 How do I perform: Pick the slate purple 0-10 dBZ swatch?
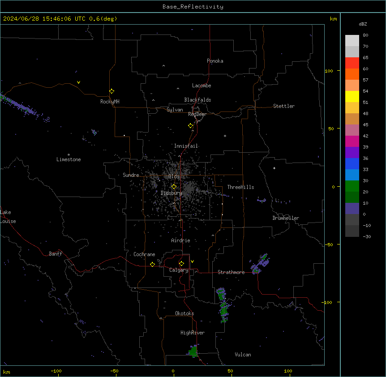352,209
